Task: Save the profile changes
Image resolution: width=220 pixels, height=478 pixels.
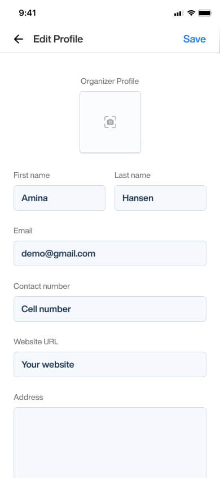Action: (195, 39)
